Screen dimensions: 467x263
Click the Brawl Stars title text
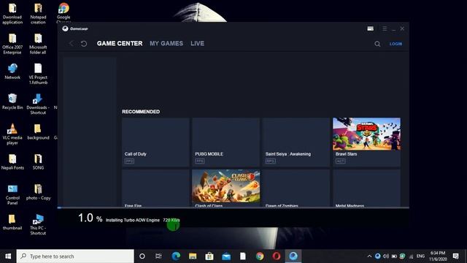[346, 154]
